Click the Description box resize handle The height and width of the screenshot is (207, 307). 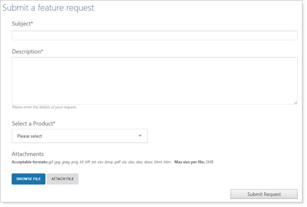[x=295, y=102]
